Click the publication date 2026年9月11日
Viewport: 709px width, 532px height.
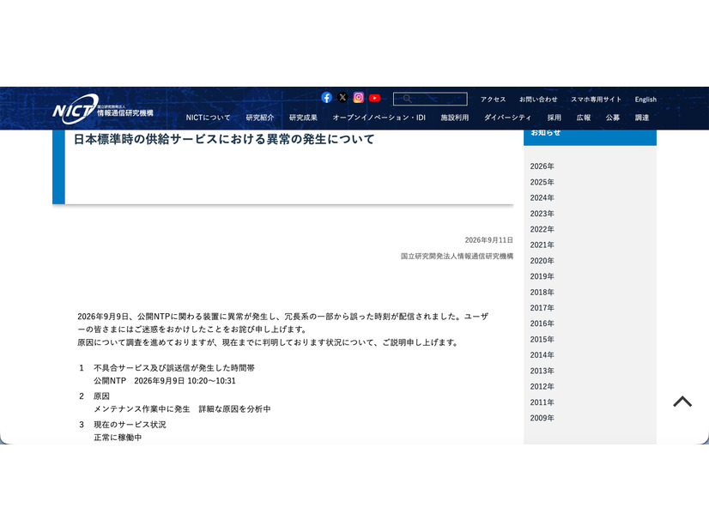(488, 240)
